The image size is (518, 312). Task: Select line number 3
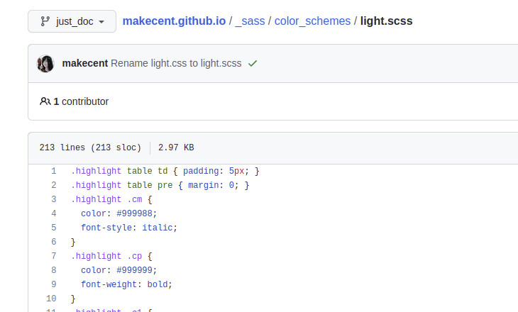[x=54, y=199]
